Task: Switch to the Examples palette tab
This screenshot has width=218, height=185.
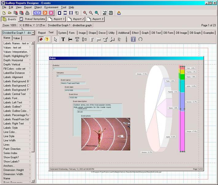Action: (209, 33)
